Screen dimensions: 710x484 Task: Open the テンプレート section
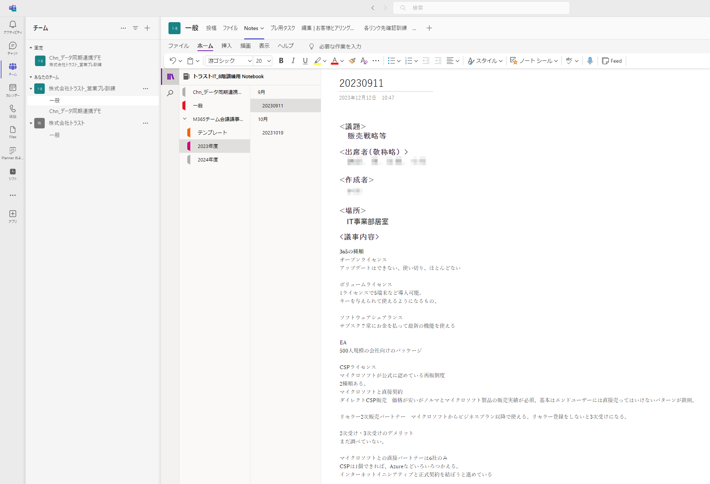pyautogui.click(x=212, y=133)
